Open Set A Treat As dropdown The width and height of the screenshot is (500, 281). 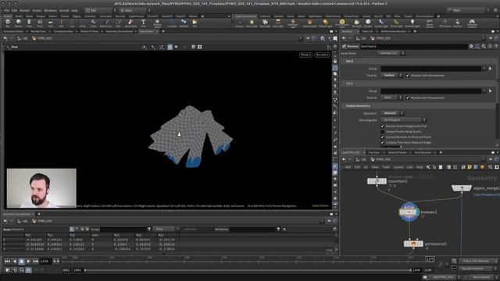point(392,76)
